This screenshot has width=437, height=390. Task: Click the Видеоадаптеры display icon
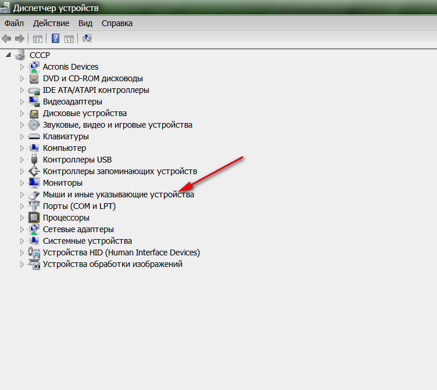tap(34, 102)
